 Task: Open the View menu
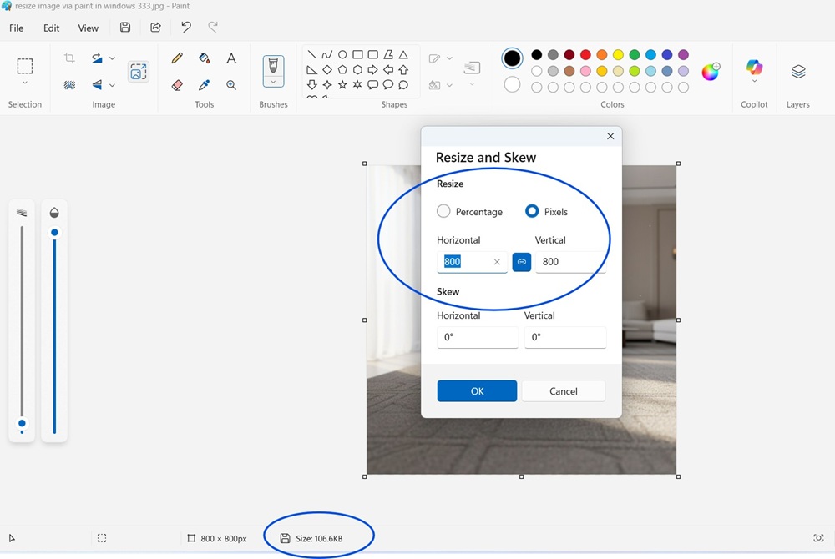coord(89,28)
